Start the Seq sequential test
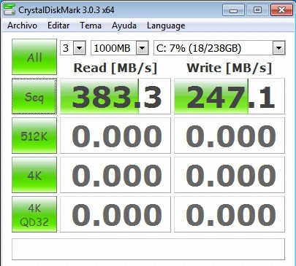 click(34, 96)
